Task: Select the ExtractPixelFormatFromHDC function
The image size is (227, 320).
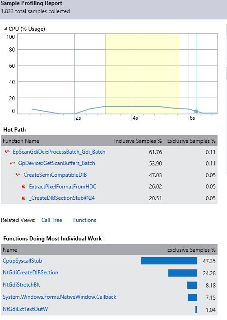Action: tap(63, 187)
